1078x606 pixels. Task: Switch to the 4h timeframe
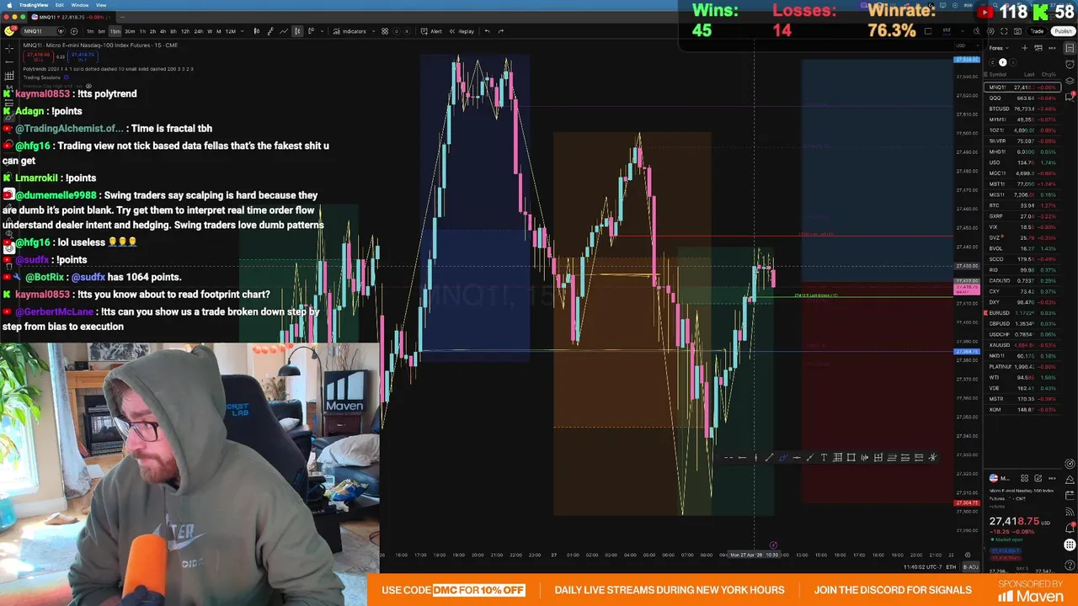tap(163, 31)
